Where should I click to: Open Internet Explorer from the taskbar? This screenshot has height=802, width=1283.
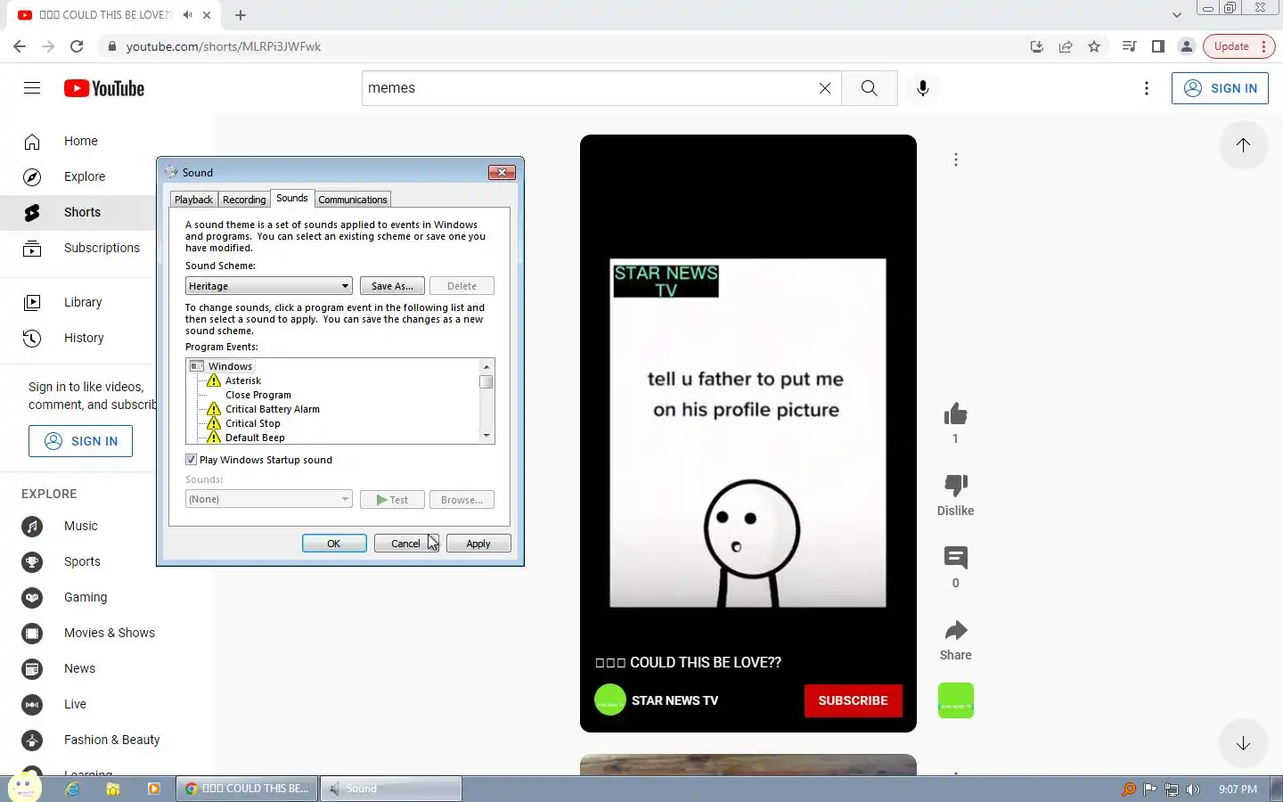coord(73,789)
